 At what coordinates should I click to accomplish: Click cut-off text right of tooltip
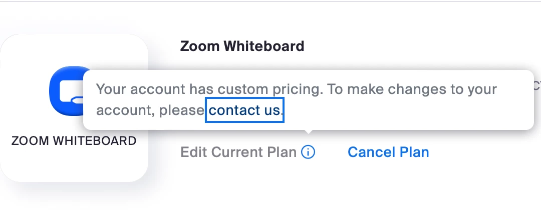click(537, 85)
